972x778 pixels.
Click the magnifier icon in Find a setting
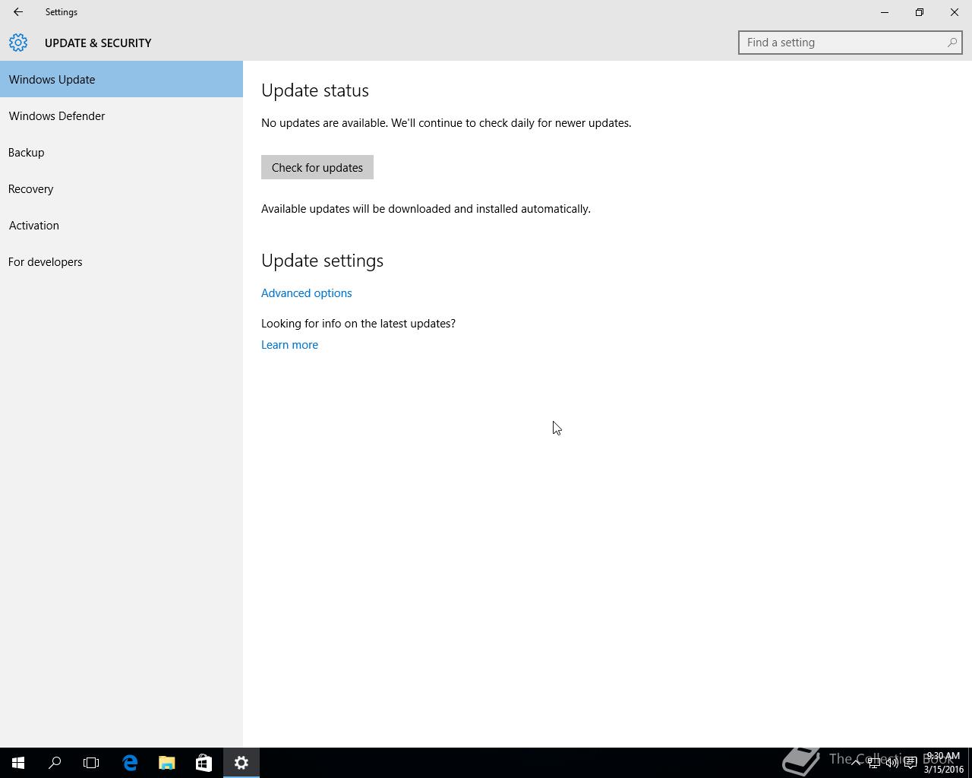[x=951, y=43]
